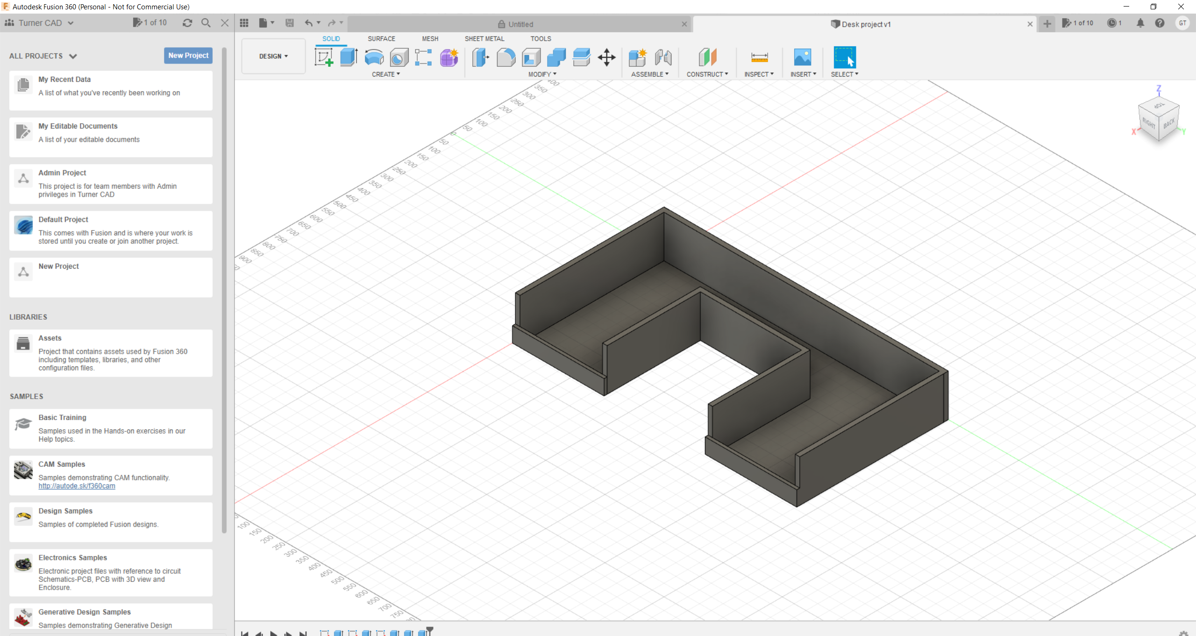Play the timeline
Screen dimensions: 1196x636
coord(274,633)
